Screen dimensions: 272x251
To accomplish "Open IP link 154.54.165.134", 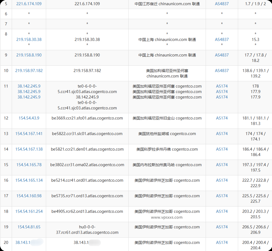I will click(x=29, y=180).
